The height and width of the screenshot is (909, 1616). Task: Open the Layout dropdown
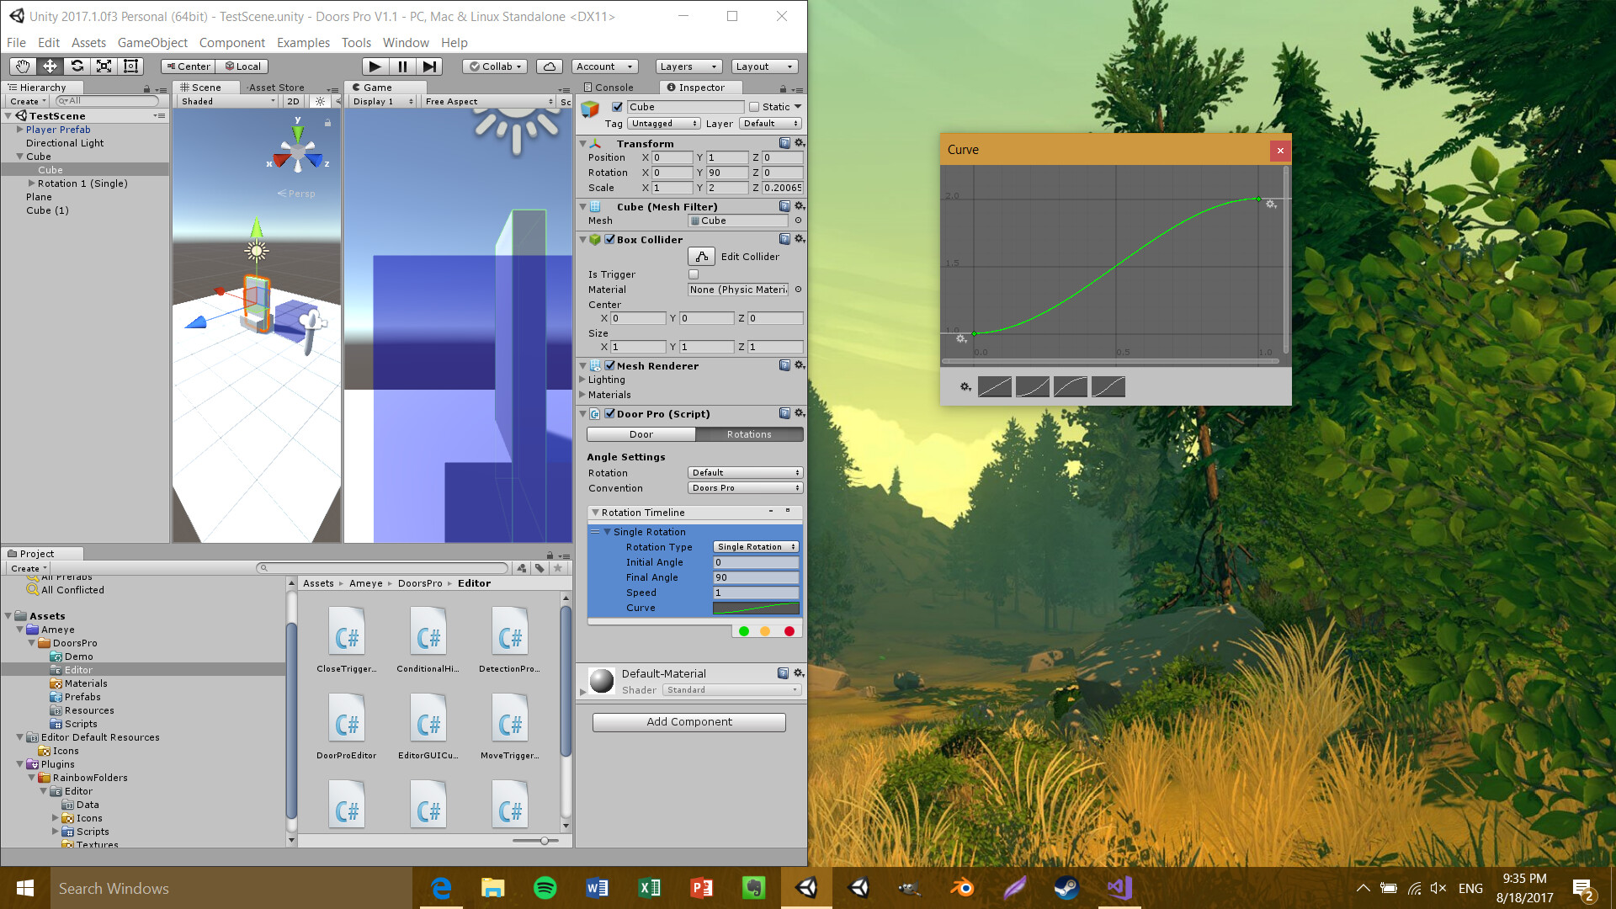[763, 66]
